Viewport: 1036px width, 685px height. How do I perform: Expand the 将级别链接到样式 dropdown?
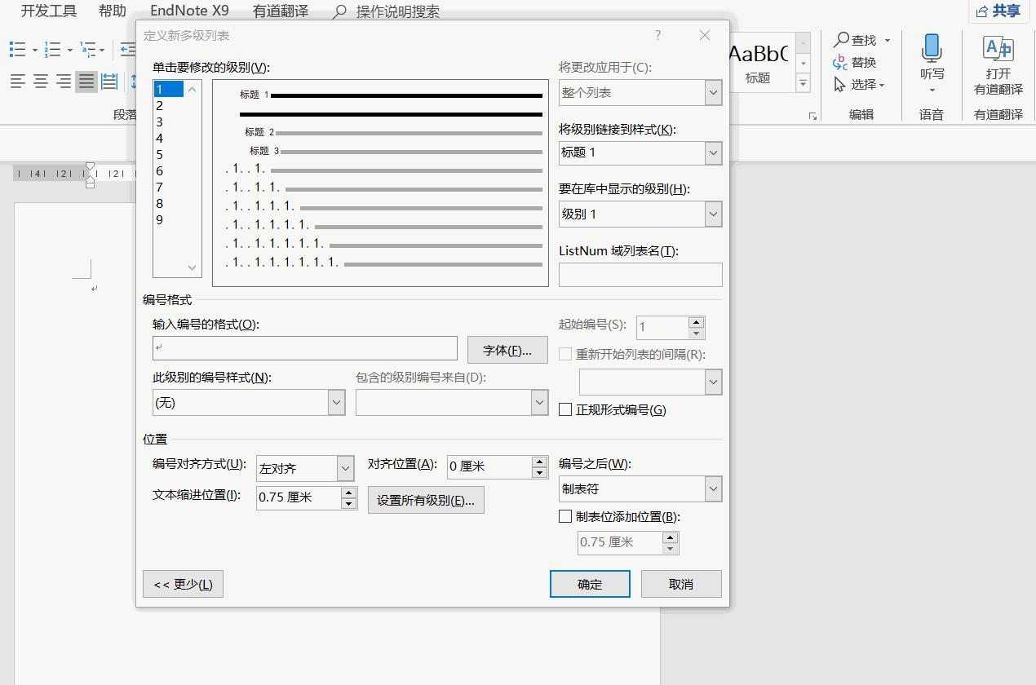pos(711,152)
